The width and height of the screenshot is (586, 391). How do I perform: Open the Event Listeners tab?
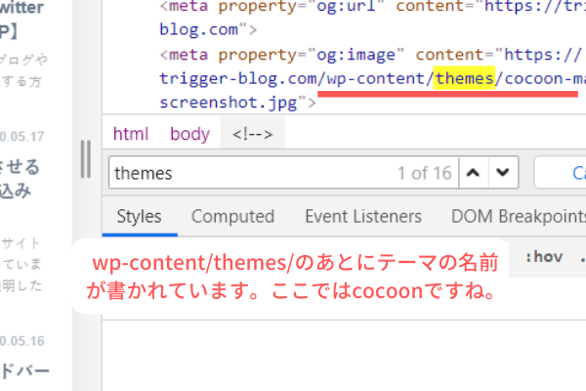[x=363, y=217]
